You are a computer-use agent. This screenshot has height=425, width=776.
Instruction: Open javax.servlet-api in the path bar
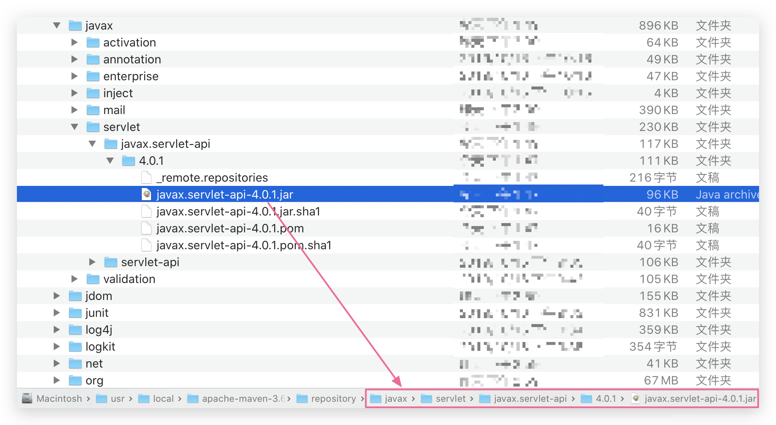pyautogui.click(x=523, y=398)
